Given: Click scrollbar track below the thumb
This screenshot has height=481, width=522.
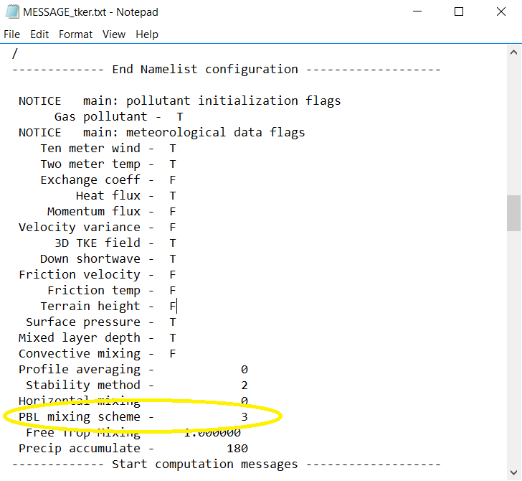Looking at the screenshot, I should (x=514, y=345).
